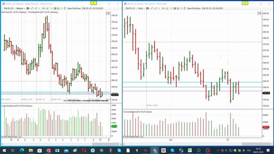
Task: Click Daily chart horizontal scrollbar thumb
Action: coord(256,144)
